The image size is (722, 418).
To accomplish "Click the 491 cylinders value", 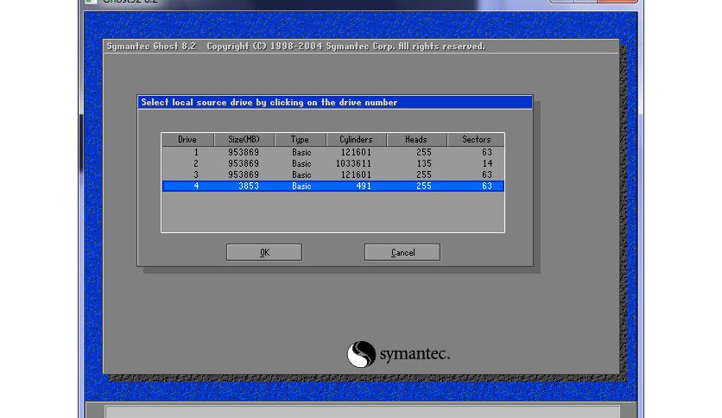I will pos(364,186).
